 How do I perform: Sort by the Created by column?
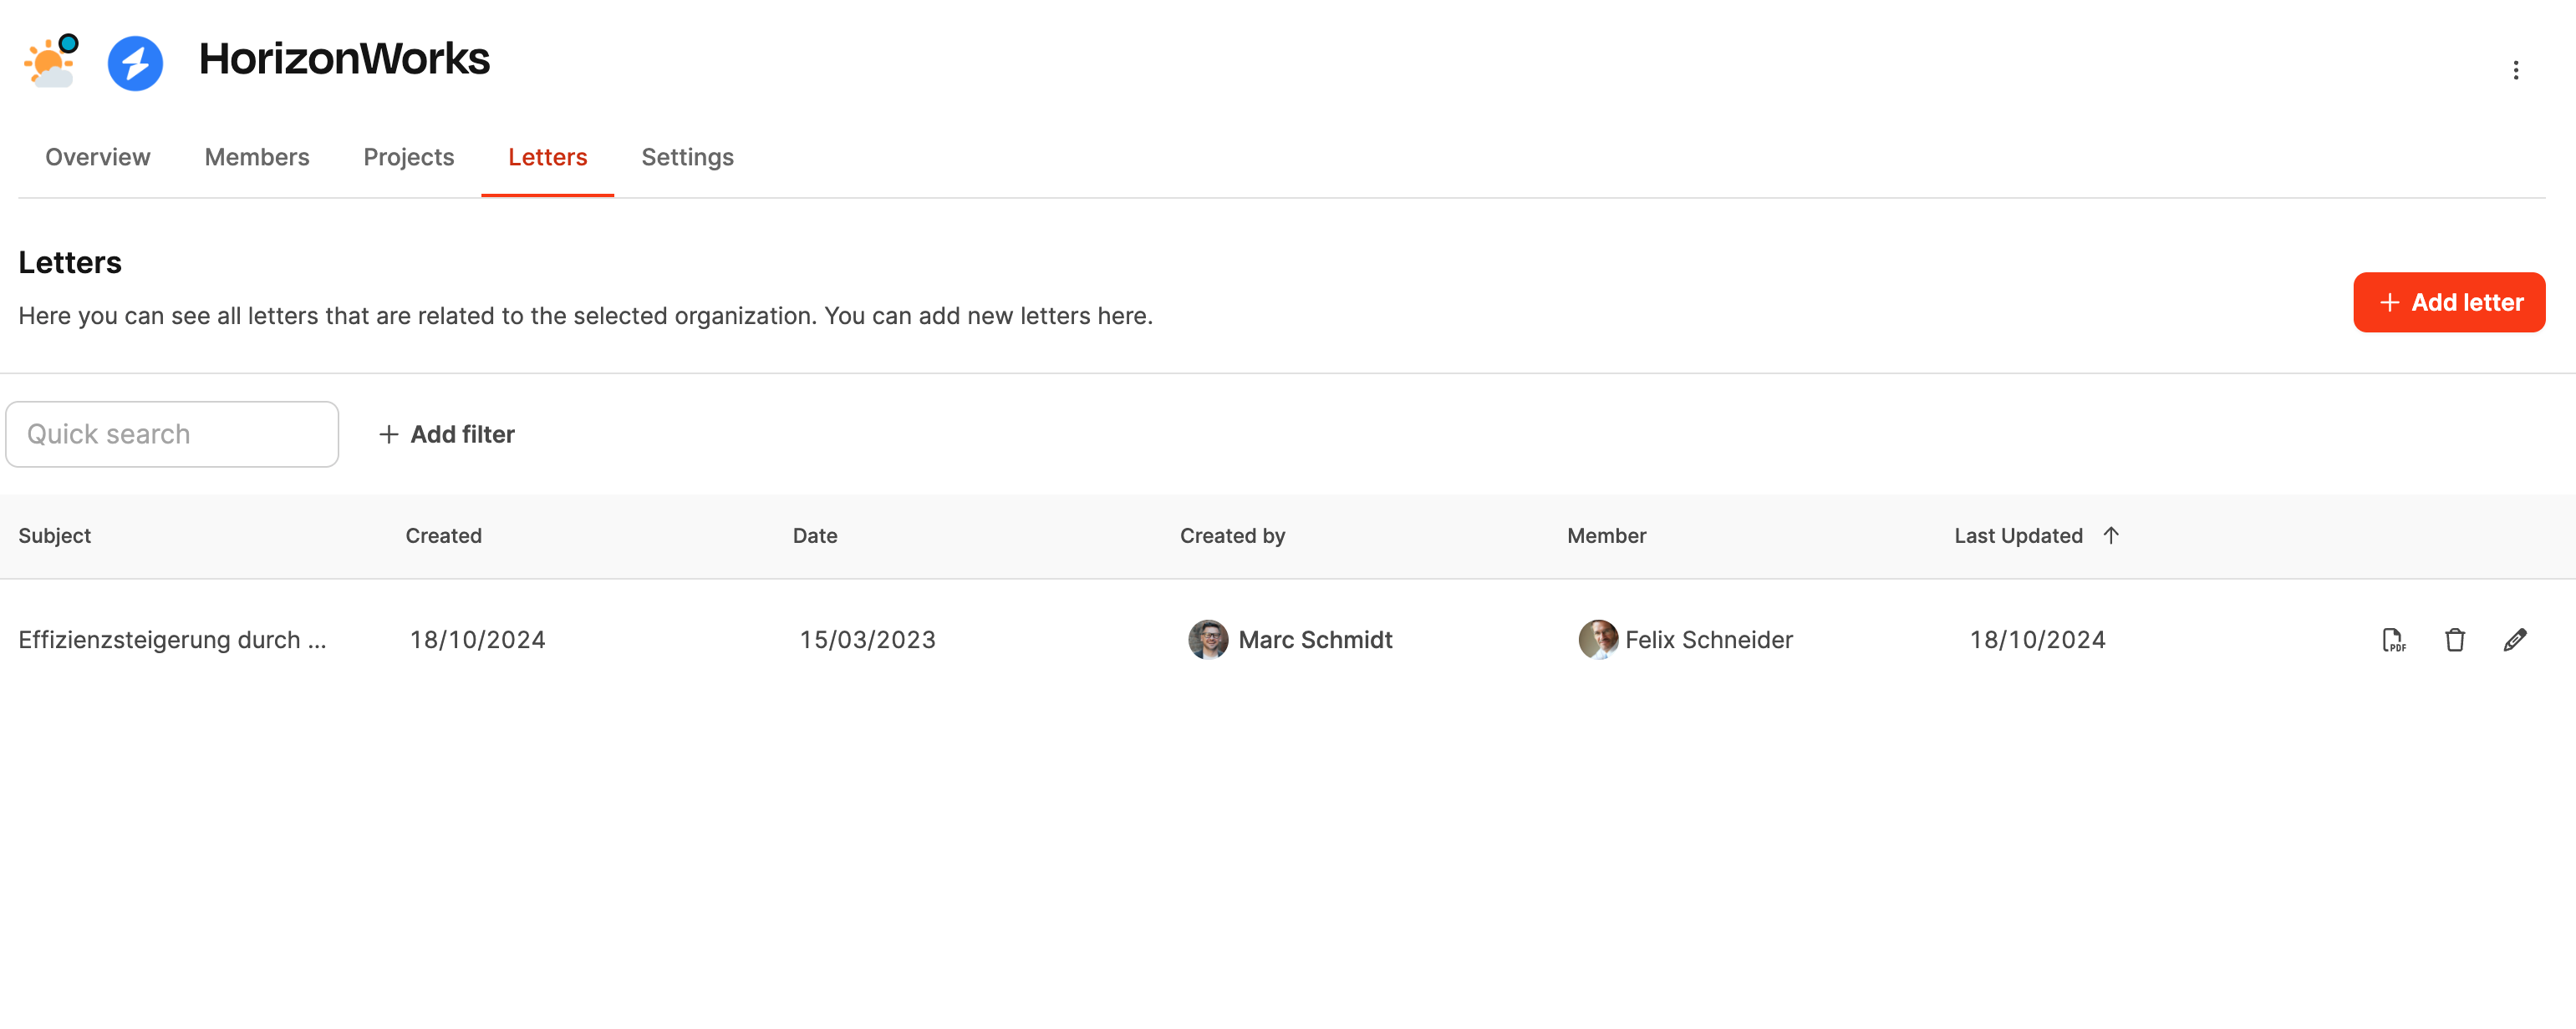coord(1232,535)
